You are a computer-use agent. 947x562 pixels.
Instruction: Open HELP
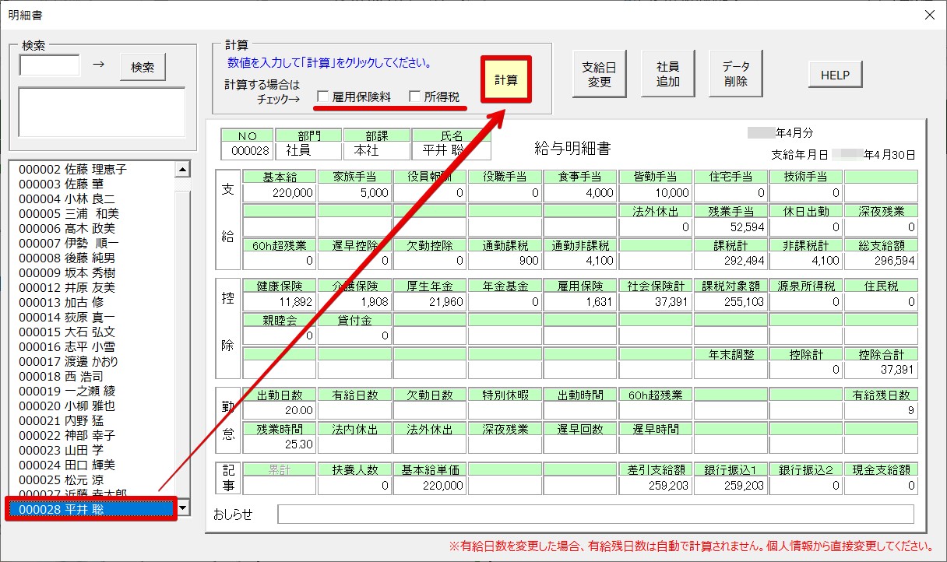(835, 76)
